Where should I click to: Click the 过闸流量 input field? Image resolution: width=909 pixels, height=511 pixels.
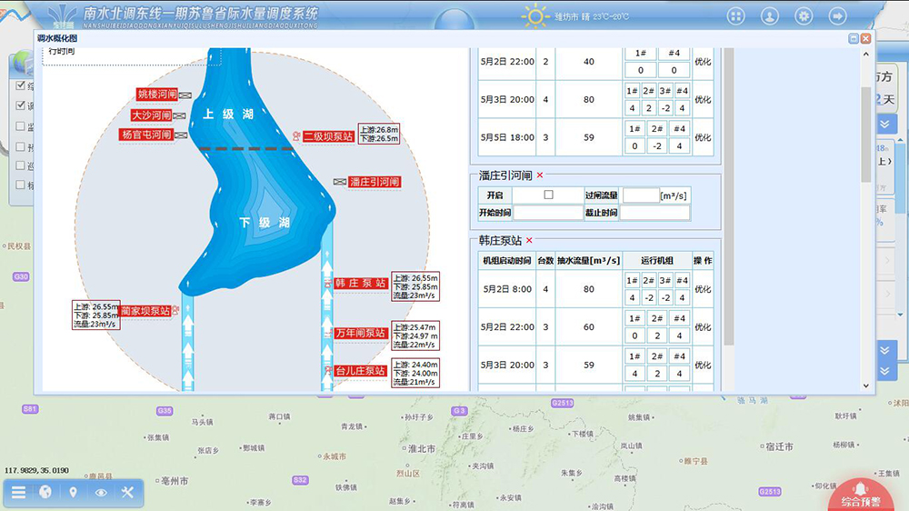(640, 195)
